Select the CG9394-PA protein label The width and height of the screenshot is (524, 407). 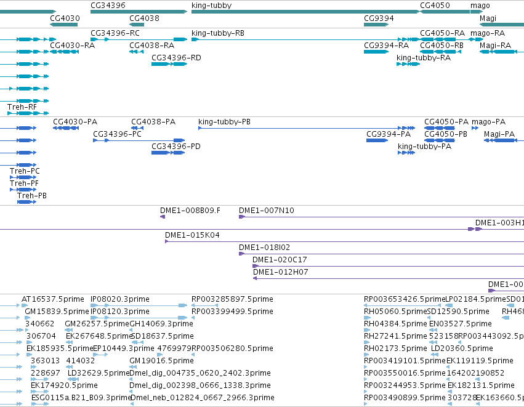(389, 134)
